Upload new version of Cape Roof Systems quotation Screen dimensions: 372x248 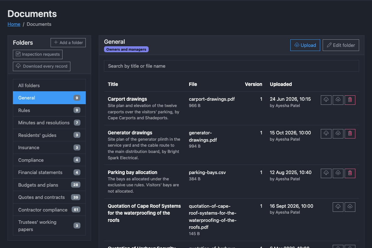pyautogui.click(x=350, y=207)
